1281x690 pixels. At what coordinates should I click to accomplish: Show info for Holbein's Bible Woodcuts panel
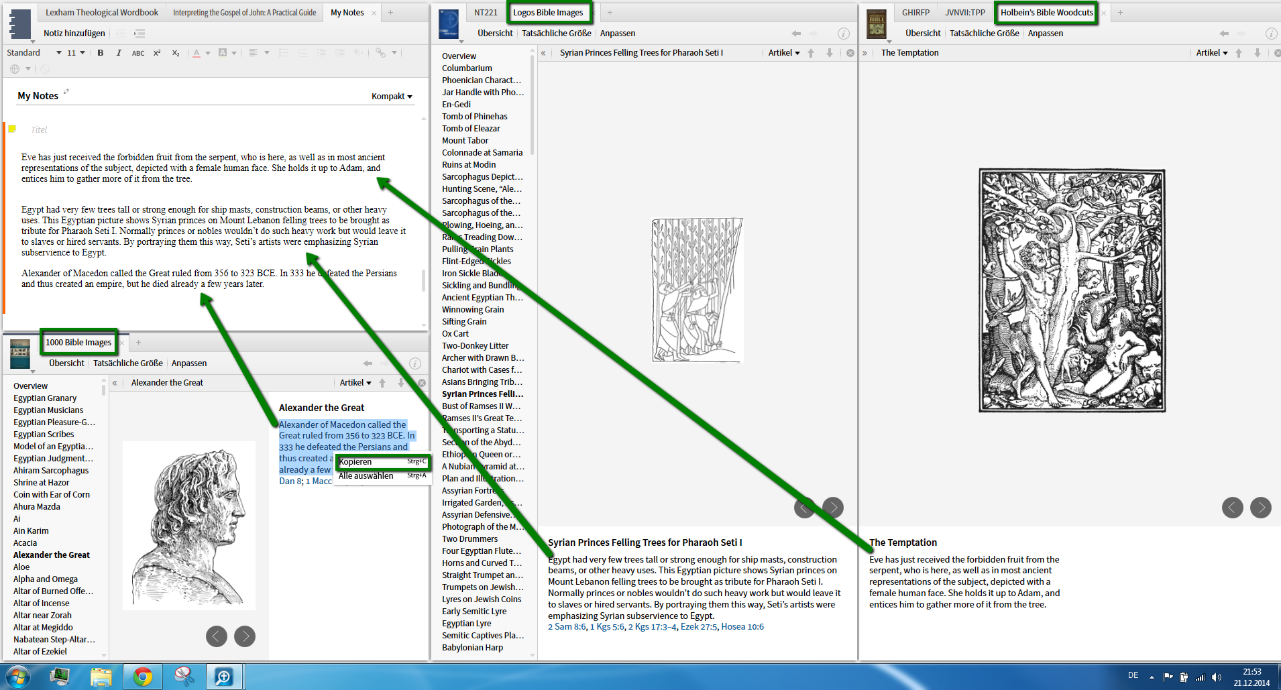1271,34
